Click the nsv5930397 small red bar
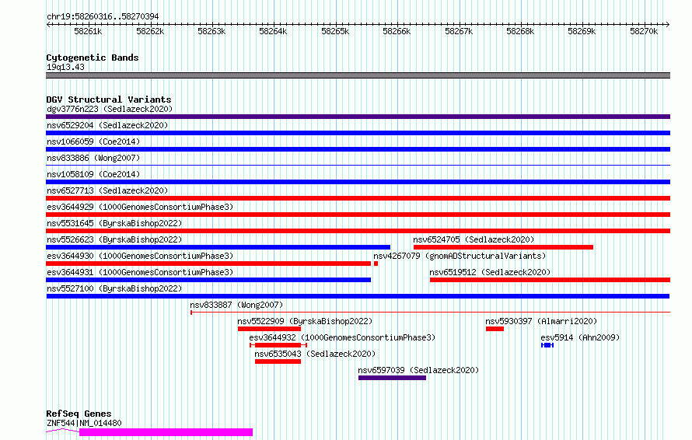This screenshot has height=440, width=692. click(x=495, y=329)
